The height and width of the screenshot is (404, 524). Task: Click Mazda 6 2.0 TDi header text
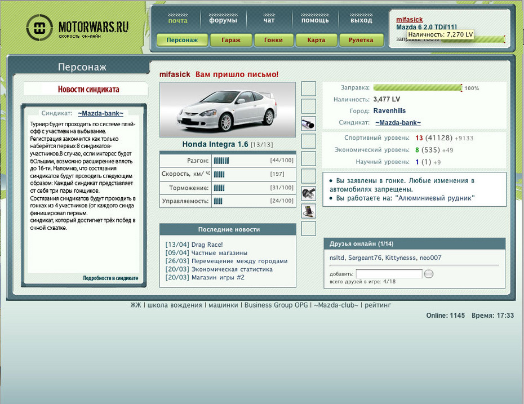[x=427, y=27]
